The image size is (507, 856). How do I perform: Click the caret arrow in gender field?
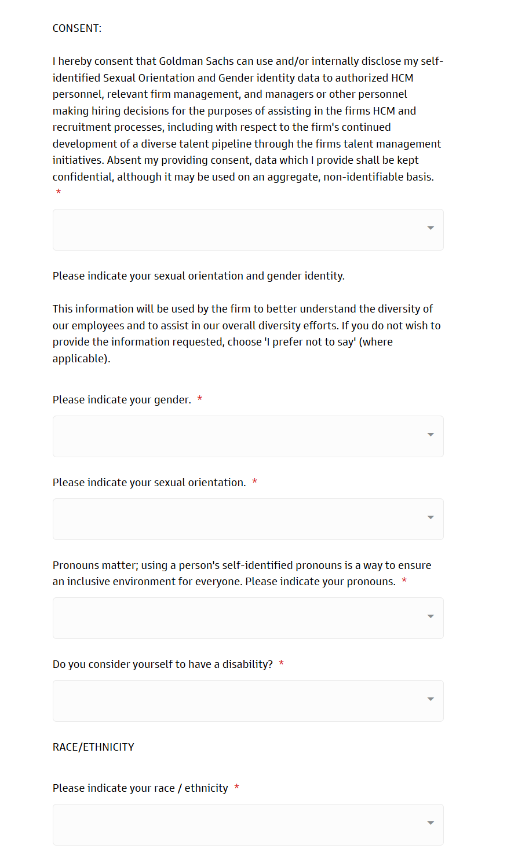point(431,435)
